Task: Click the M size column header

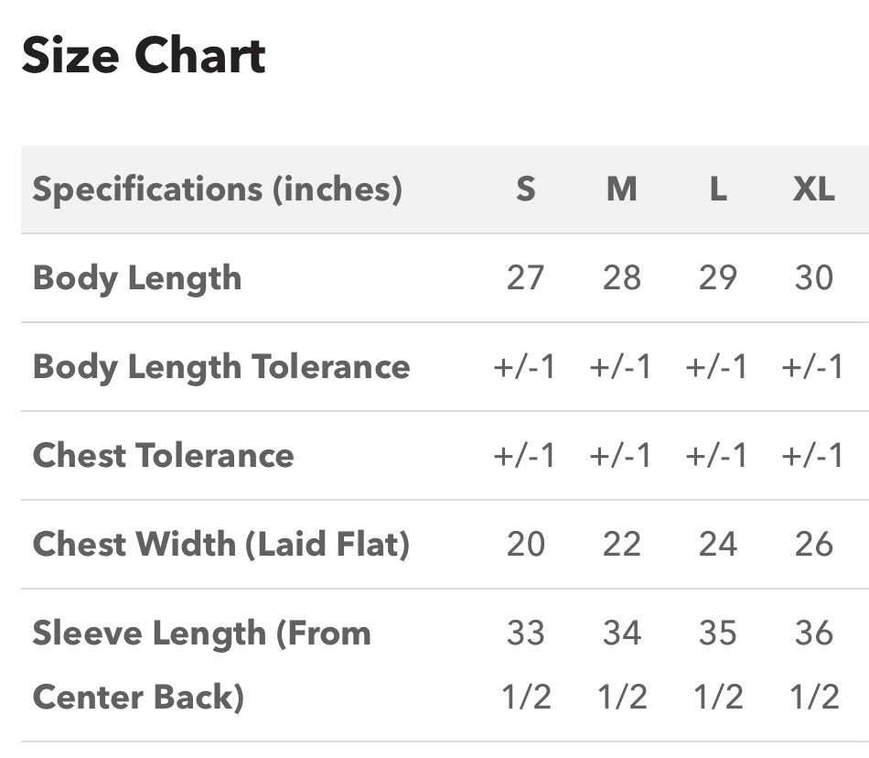Action: (x=621, y=189)
